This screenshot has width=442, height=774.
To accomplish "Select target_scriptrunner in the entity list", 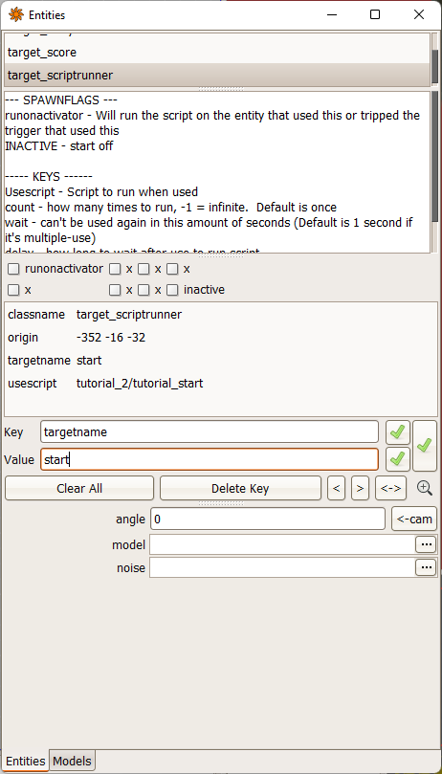I will click(217, 75).
